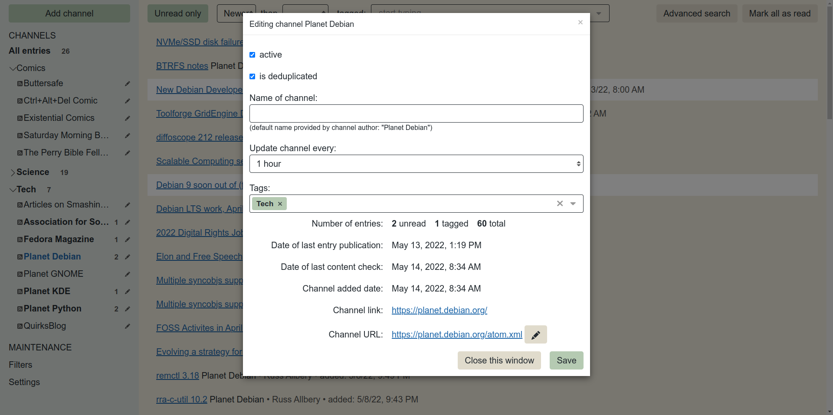This screenshot has height=415, width=833.
Task: Open the planet.debian.org channel link
Action: coord(439,310)
